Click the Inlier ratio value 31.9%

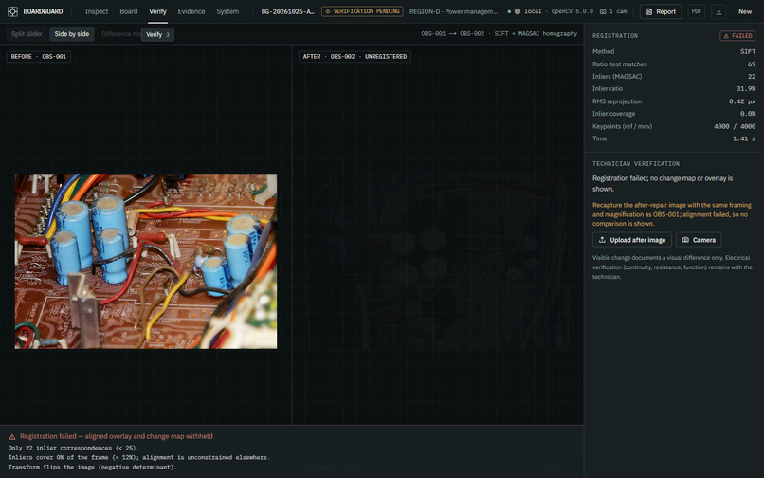tap(745, 89)
